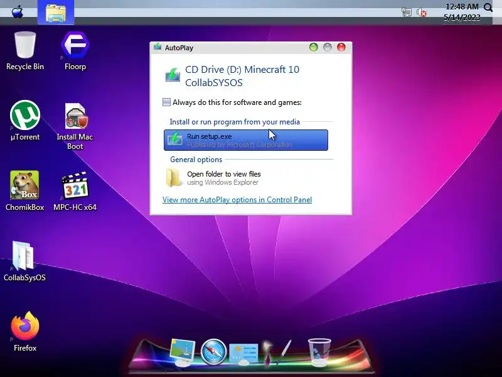
Task: Launch the Firefox desktop icon
Action: [25, 332]
